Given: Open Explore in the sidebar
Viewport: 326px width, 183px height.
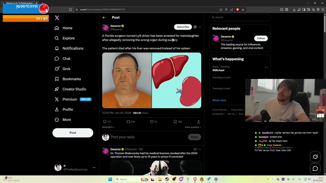Looking at the screenshot, I should point(65,38).
